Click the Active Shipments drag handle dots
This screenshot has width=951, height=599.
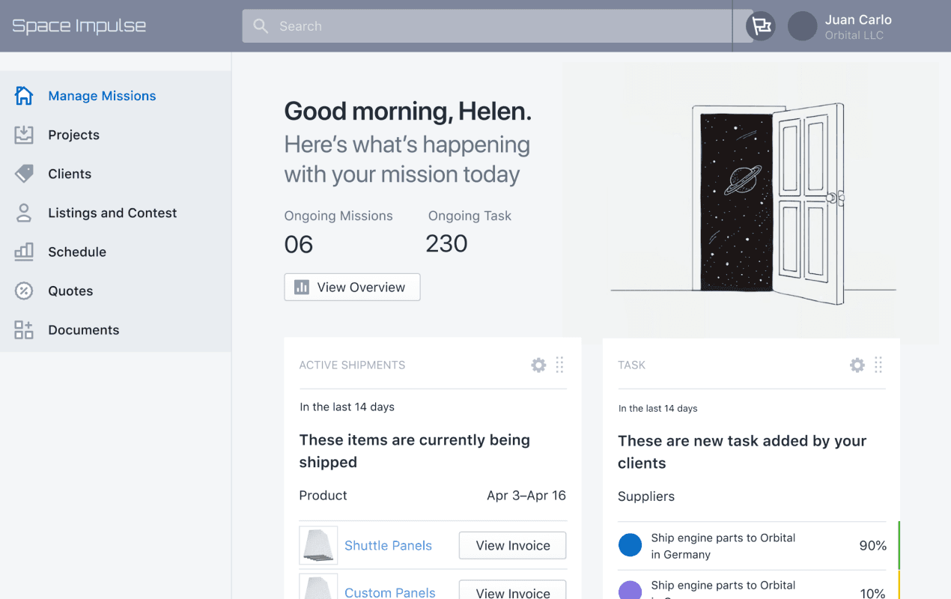tap(559, 365)
